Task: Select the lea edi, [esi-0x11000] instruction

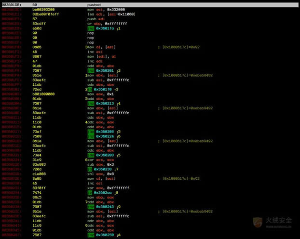Action: tap(111, 13)
